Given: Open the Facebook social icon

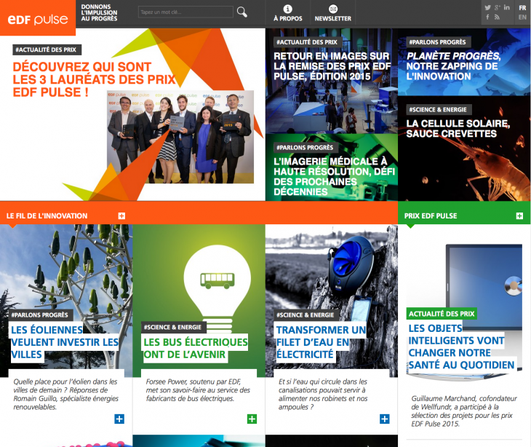Looking at the screenshot, I should click(487, 17).
